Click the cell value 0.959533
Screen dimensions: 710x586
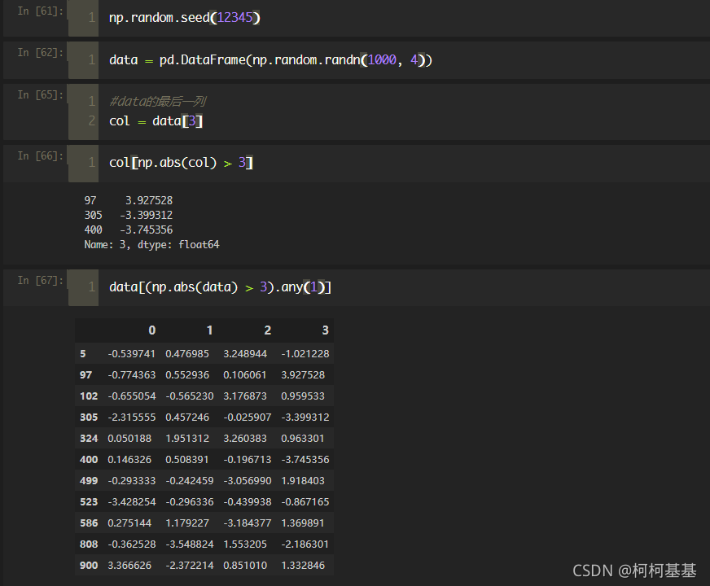pos(303,396)
